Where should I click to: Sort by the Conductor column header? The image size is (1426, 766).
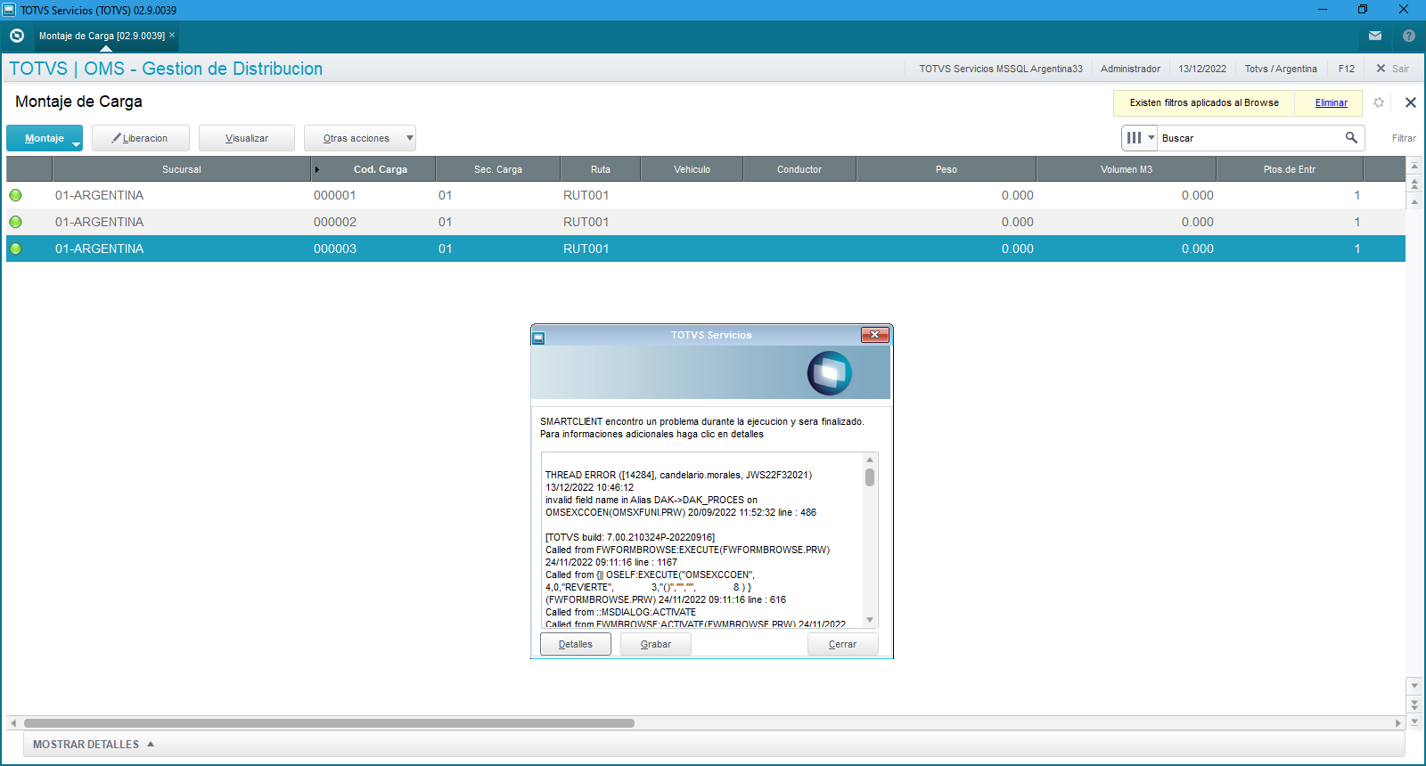tap(799, 169)
